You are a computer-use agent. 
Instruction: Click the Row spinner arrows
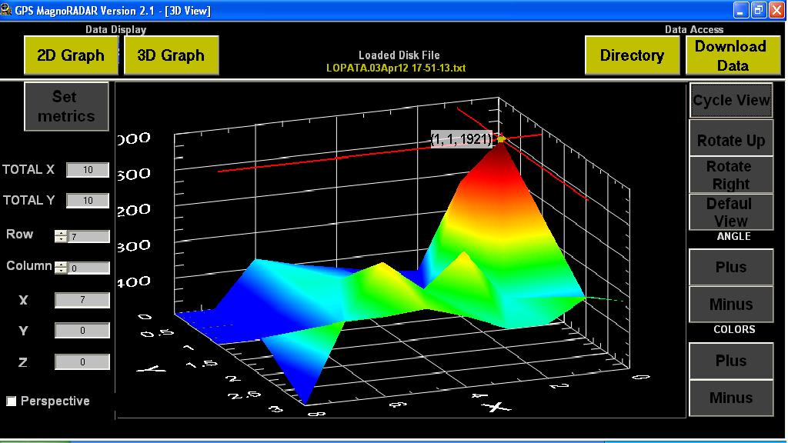tap(61, 237)
